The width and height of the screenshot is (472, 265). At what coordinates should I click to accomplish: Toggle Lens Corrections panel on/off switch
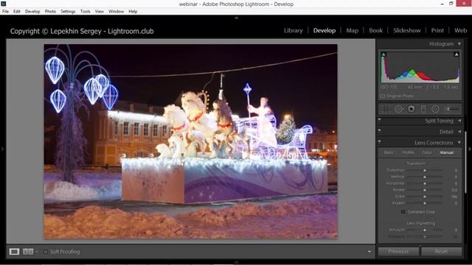(x=380, y=142)
